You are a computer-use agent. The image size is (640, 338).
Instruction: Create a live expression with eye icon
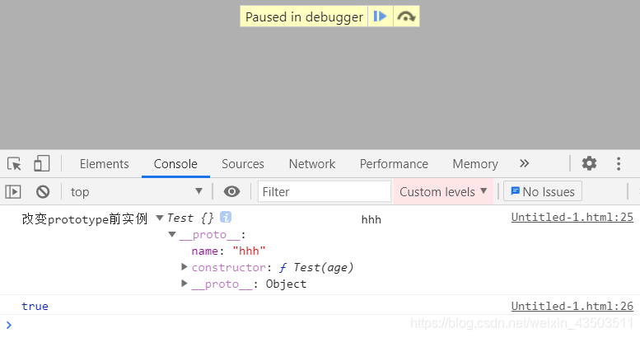tap(231, 192)
